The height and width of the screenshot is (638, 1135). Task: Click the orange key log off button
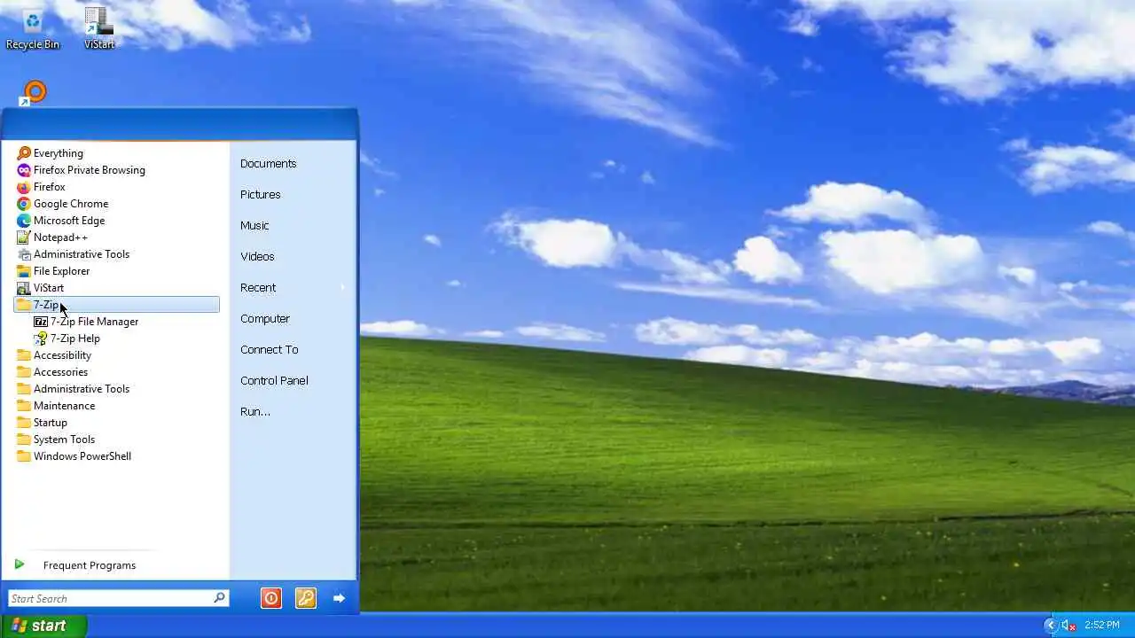pyautogui.click(x=305, y=598)
